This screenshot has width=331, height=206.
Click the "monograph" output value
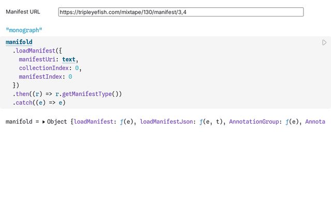[24, 30]
